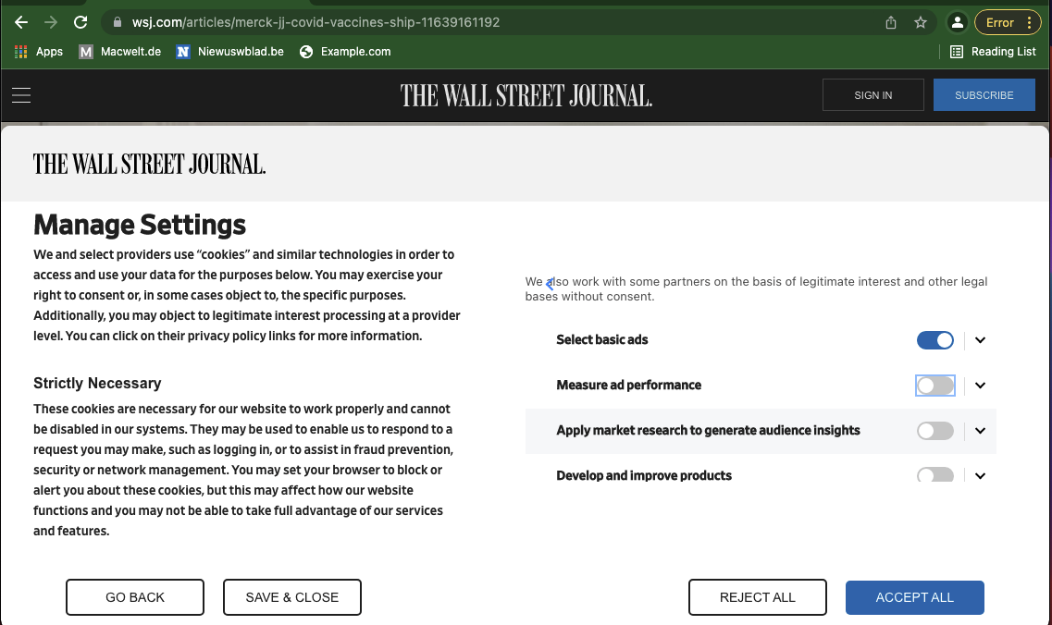Open the Chrome three-dot menu icon

(x=1029, y=22)
